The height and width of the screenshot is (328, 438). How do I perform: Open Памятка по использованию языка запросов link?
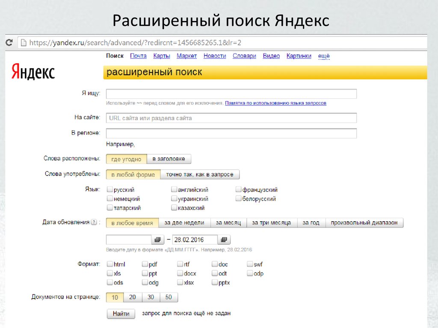pos(275,103)
